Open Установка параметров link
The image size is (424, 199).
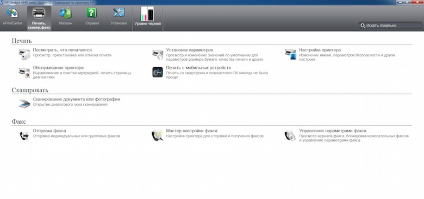pyautogui.click(x=190, y=50)
